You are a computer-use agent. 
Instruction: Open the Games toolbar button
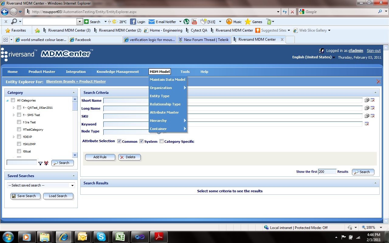[253, 22]
